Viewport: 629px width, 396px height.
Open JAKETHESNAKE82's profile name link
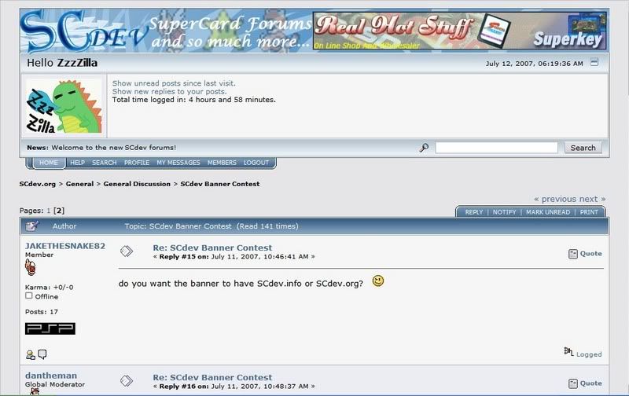65,246
